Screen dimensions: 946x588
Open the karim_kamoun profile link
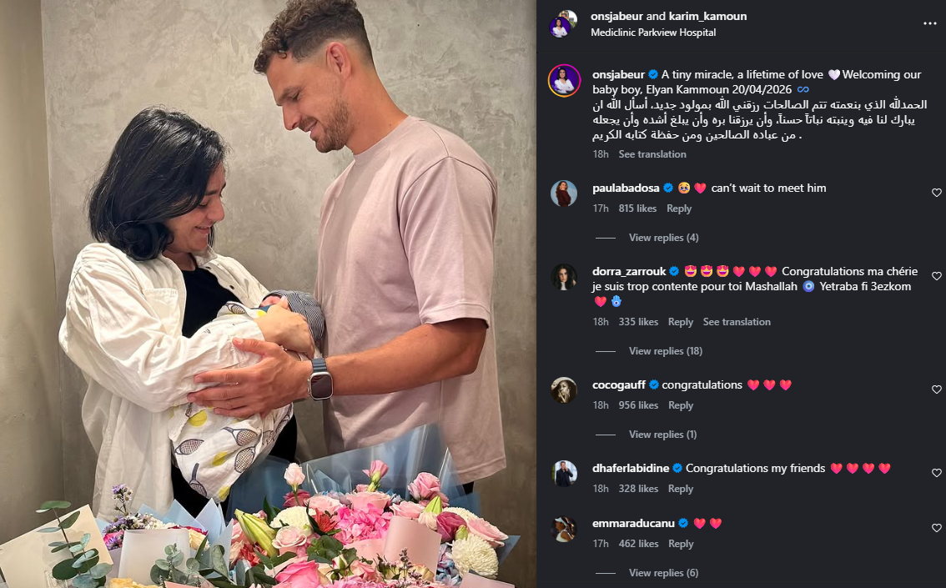pos(707,17)
